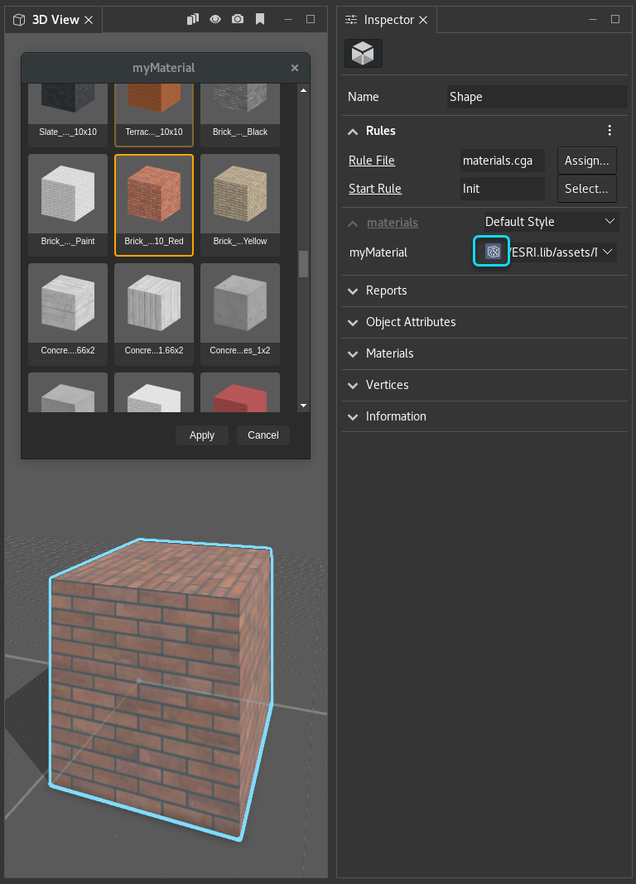Open the material browser icon beside myMaterial
This screenshot has height=884, width=636.
(x=492, y=252)
